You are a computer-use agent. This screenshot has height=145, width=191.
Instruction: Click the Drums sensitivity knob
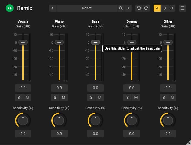tap(132, 120)
